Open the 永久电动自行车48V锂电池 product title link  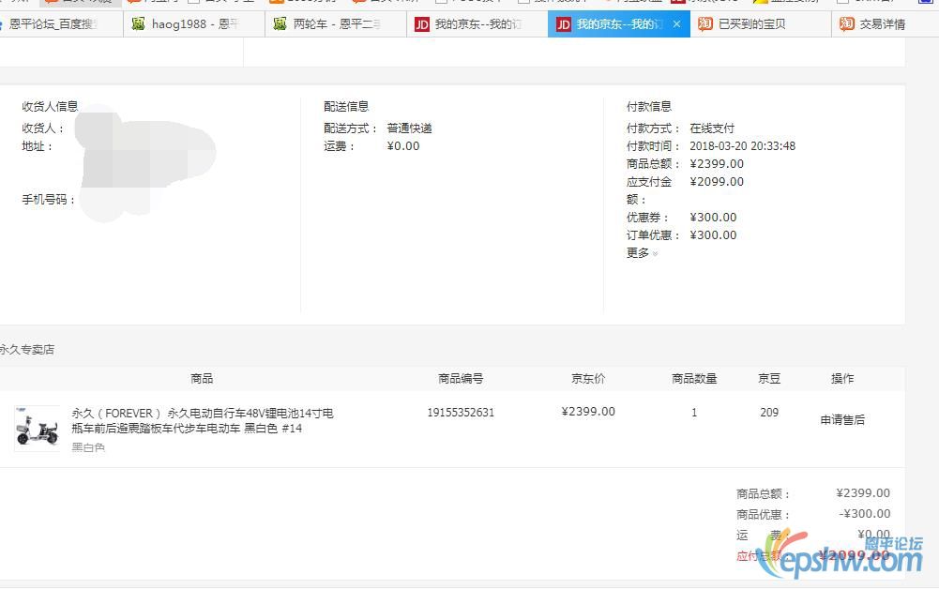click(x=203, y=420)
